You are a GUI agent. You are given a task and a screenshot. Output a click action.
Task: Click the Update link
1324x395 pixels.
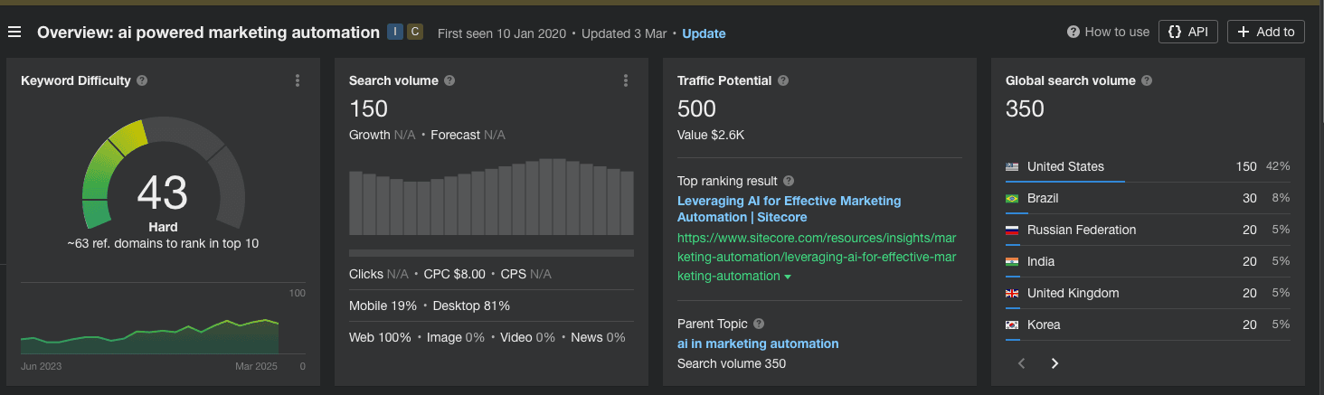tap(704, 33)
